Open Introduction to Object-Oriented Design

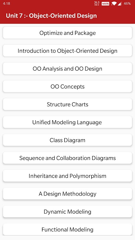[67, 51]
